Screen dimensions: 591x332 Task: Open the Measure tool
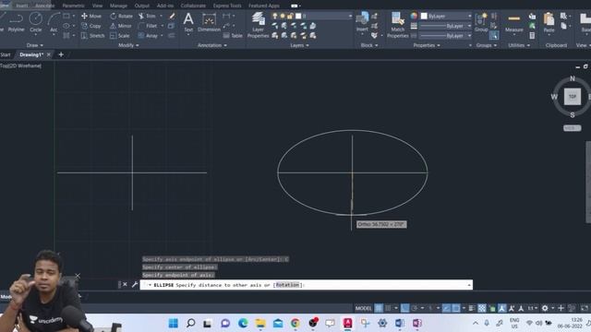click(x=514, y=22)
